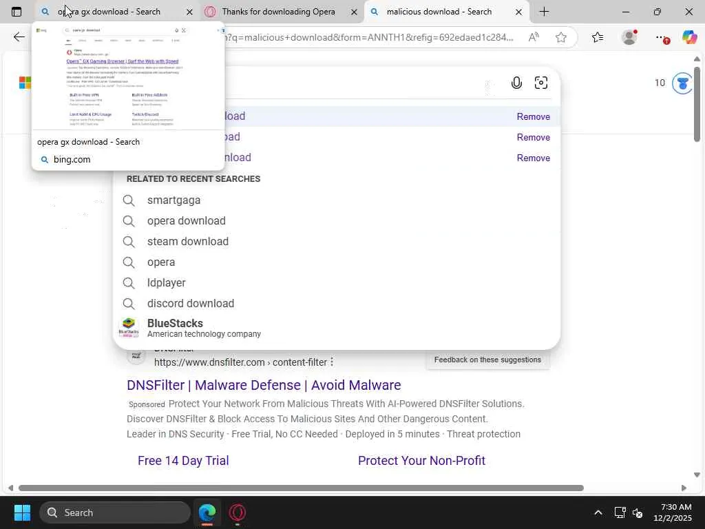Go back to the previous page

pos(19,37)
